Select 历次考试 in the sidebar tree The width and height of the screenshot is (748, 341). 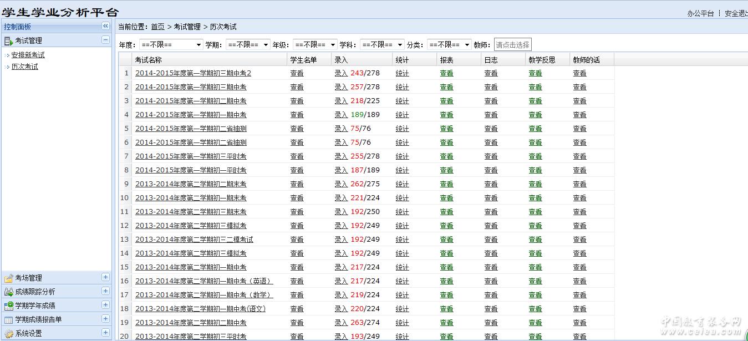click(x=24, y=67)
